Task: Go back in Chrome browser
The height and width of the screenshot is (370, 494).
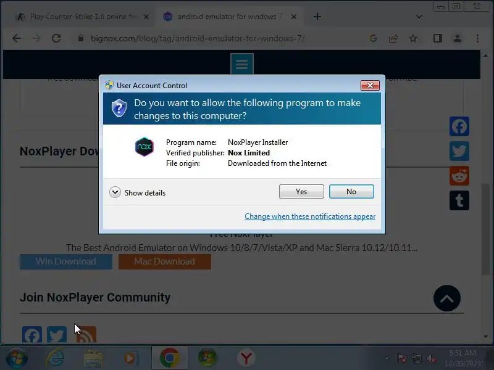Action: [x=17, y=38]
